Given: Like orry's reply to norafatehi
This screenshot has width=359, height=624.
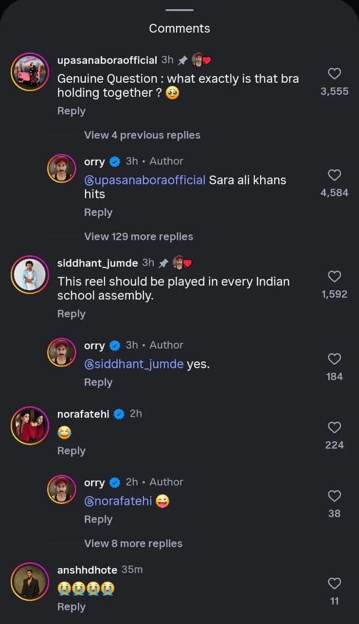Looking at the screenshot, I should coord(334,496).
